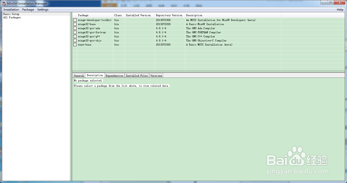Switch to the Dependencies tab
Screen dimensions: 347x183
(x=115, y=76)
